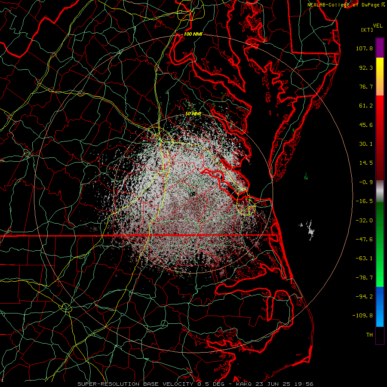This screenshot has width=387, height=387.
Task: Click the -32.0 legend value
Action: 364,221
